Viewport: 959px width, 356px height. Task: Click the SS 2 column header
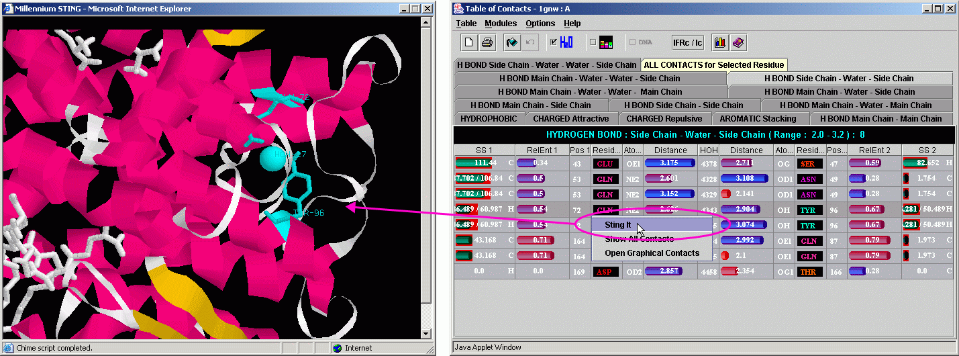927,150
